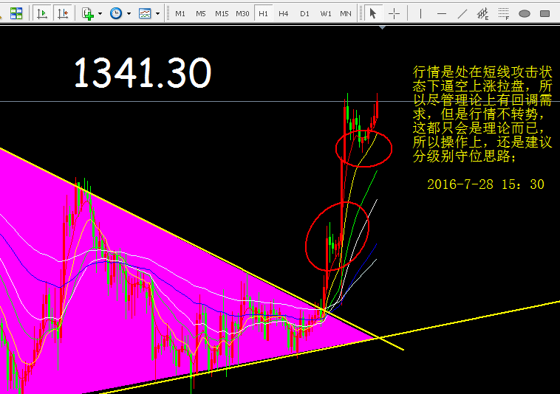Click the chart shift triangle marker
Screen dimensions: 560x394
[x=382, y=27]
